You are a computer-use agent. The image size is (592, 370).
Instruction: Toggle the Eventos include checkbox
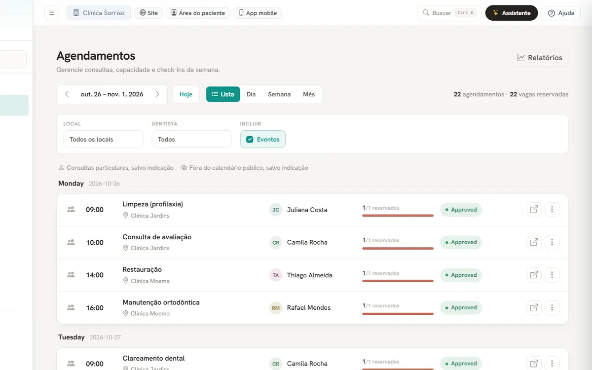coord(250,139)
